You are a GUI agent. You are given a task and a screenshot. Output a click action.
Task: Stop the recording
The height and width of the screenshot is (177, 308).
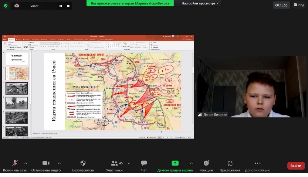(68, 6)
